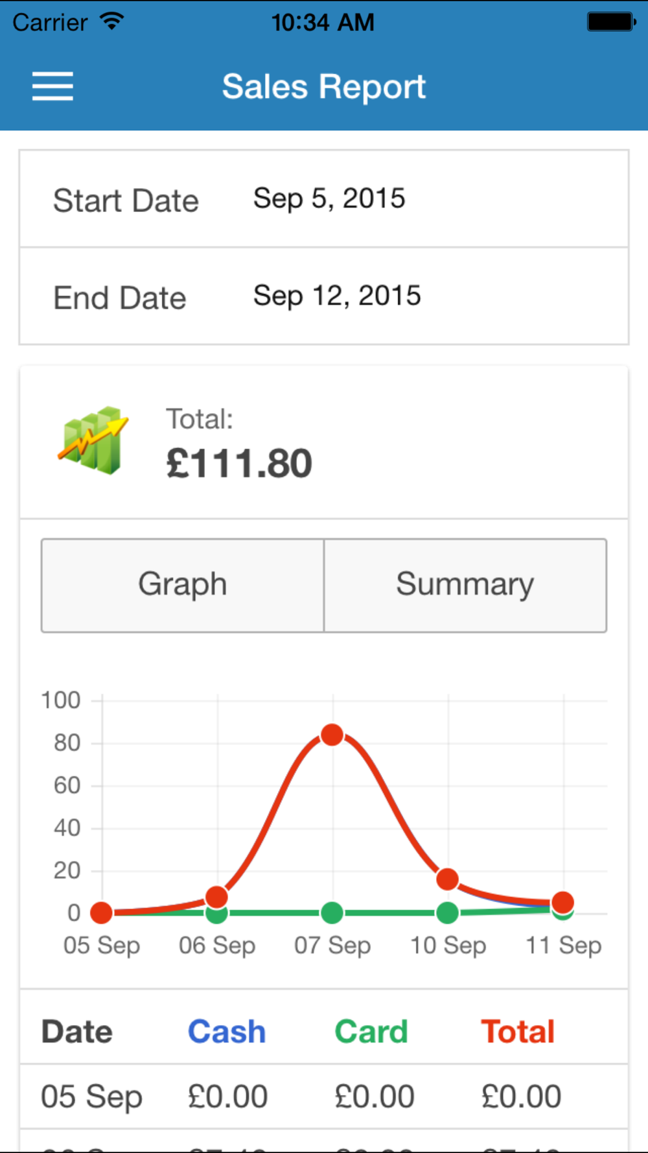
Task: Click the blue Cash column header
Action: coord(227,1032)
